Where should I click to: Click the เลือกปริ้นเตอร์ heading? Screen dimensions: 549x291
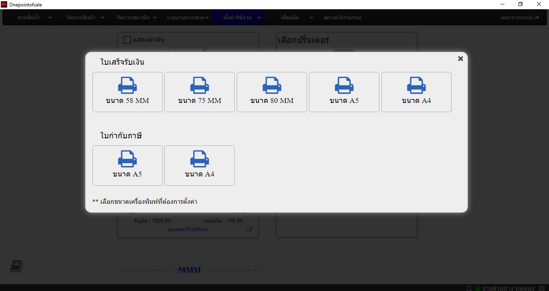pyautogui.click(x=303, y=40)
